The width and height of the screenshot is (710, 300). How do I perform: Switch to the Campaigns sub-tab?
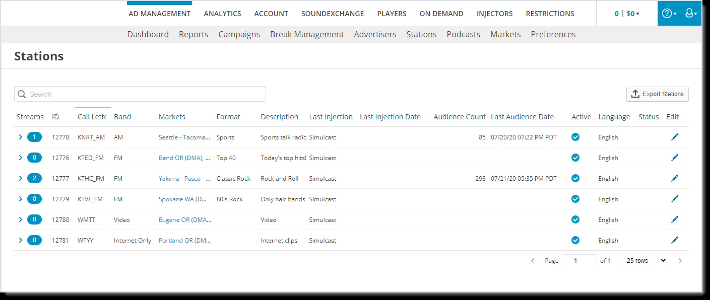tap(239, 34)
